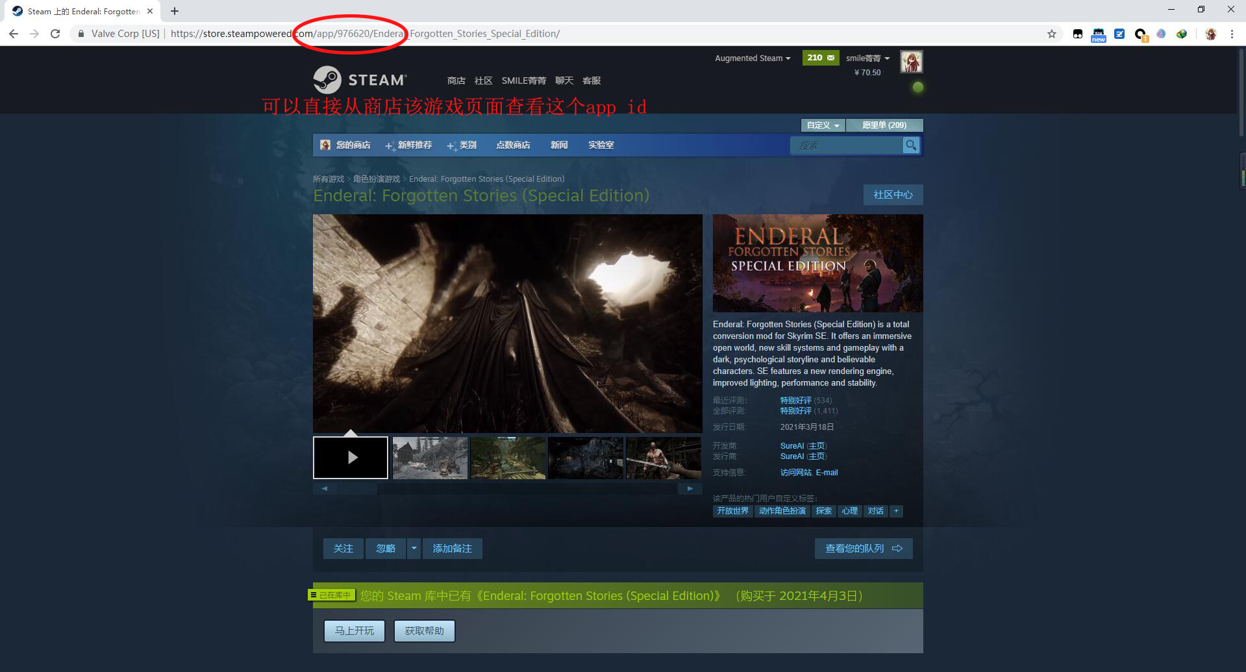The width and height of the screenshot is (1246, 672).
Task: Go to the 实验室 tab
Action: 601,145
